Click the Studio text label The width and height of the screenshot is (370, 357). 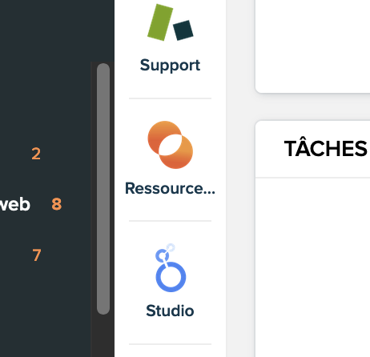click(x=170, y=311)
